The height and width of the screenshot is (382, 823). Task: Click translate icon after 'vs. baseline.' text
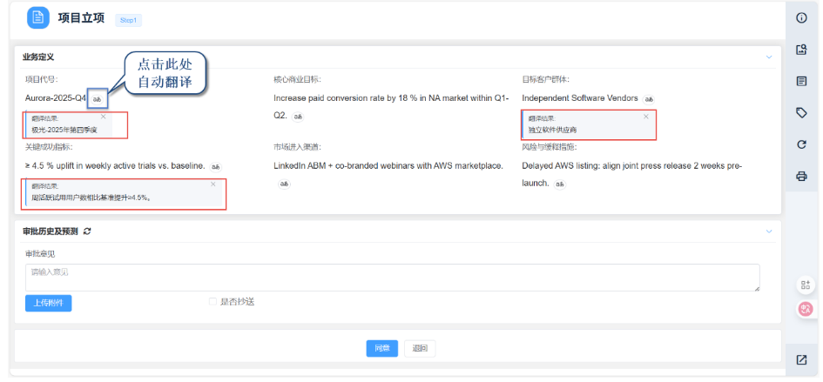click(x=215, y=166)
